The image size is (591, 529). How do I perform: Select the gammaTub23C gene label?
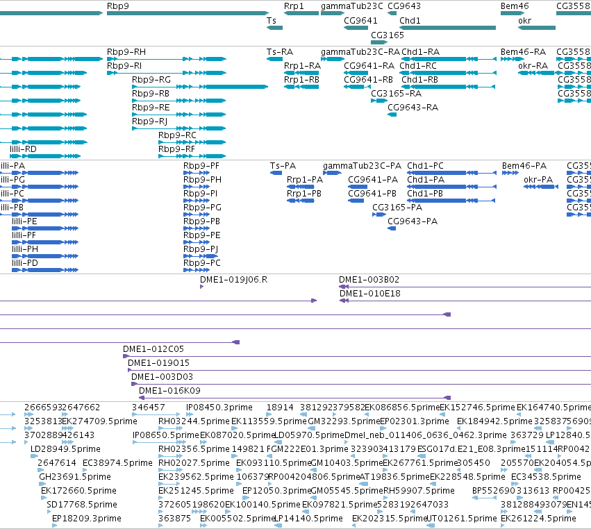[351, 6]
